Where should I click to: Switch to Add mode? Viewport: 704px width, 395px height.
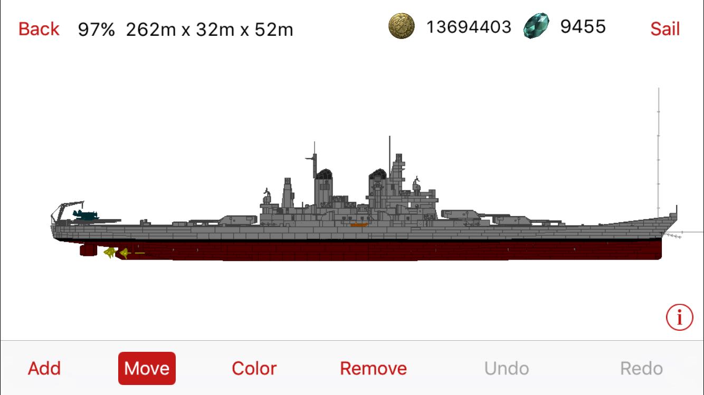[44, 368]
